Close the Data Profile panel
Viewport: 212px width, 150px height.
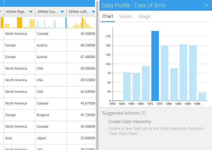tap(206, 5)
